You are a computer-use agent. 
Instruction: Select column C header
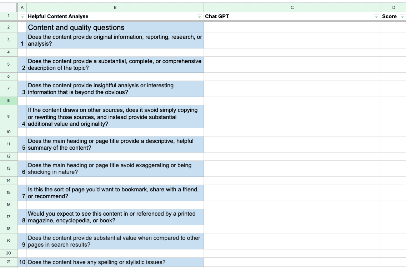point(292,7)
